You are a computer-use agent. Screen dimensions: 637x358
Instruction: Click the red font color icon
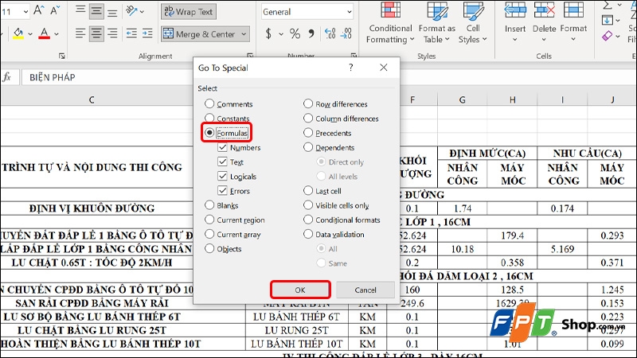click(45, 33)
